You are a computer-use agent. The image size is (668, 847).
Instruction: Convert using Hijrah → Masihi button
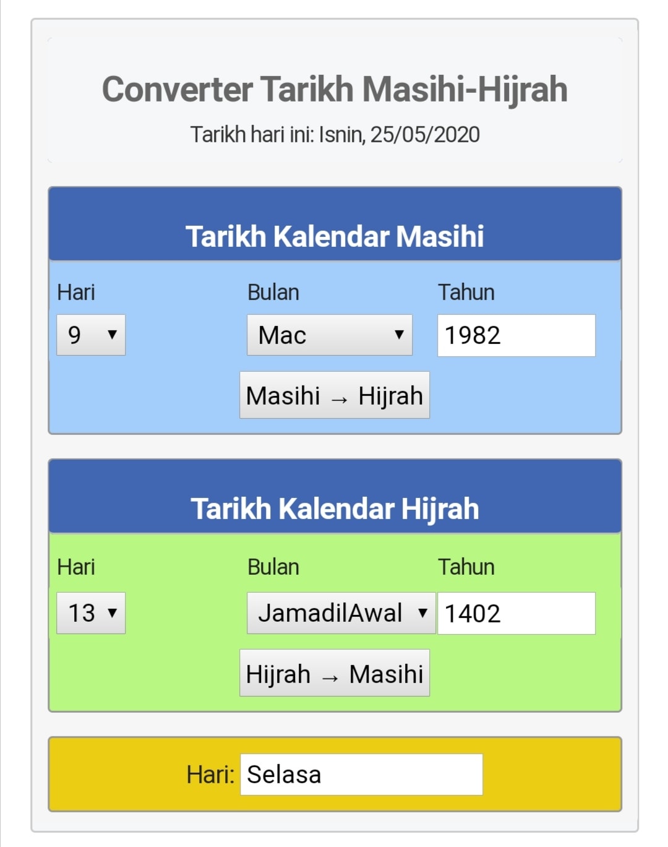click(335, 673)
